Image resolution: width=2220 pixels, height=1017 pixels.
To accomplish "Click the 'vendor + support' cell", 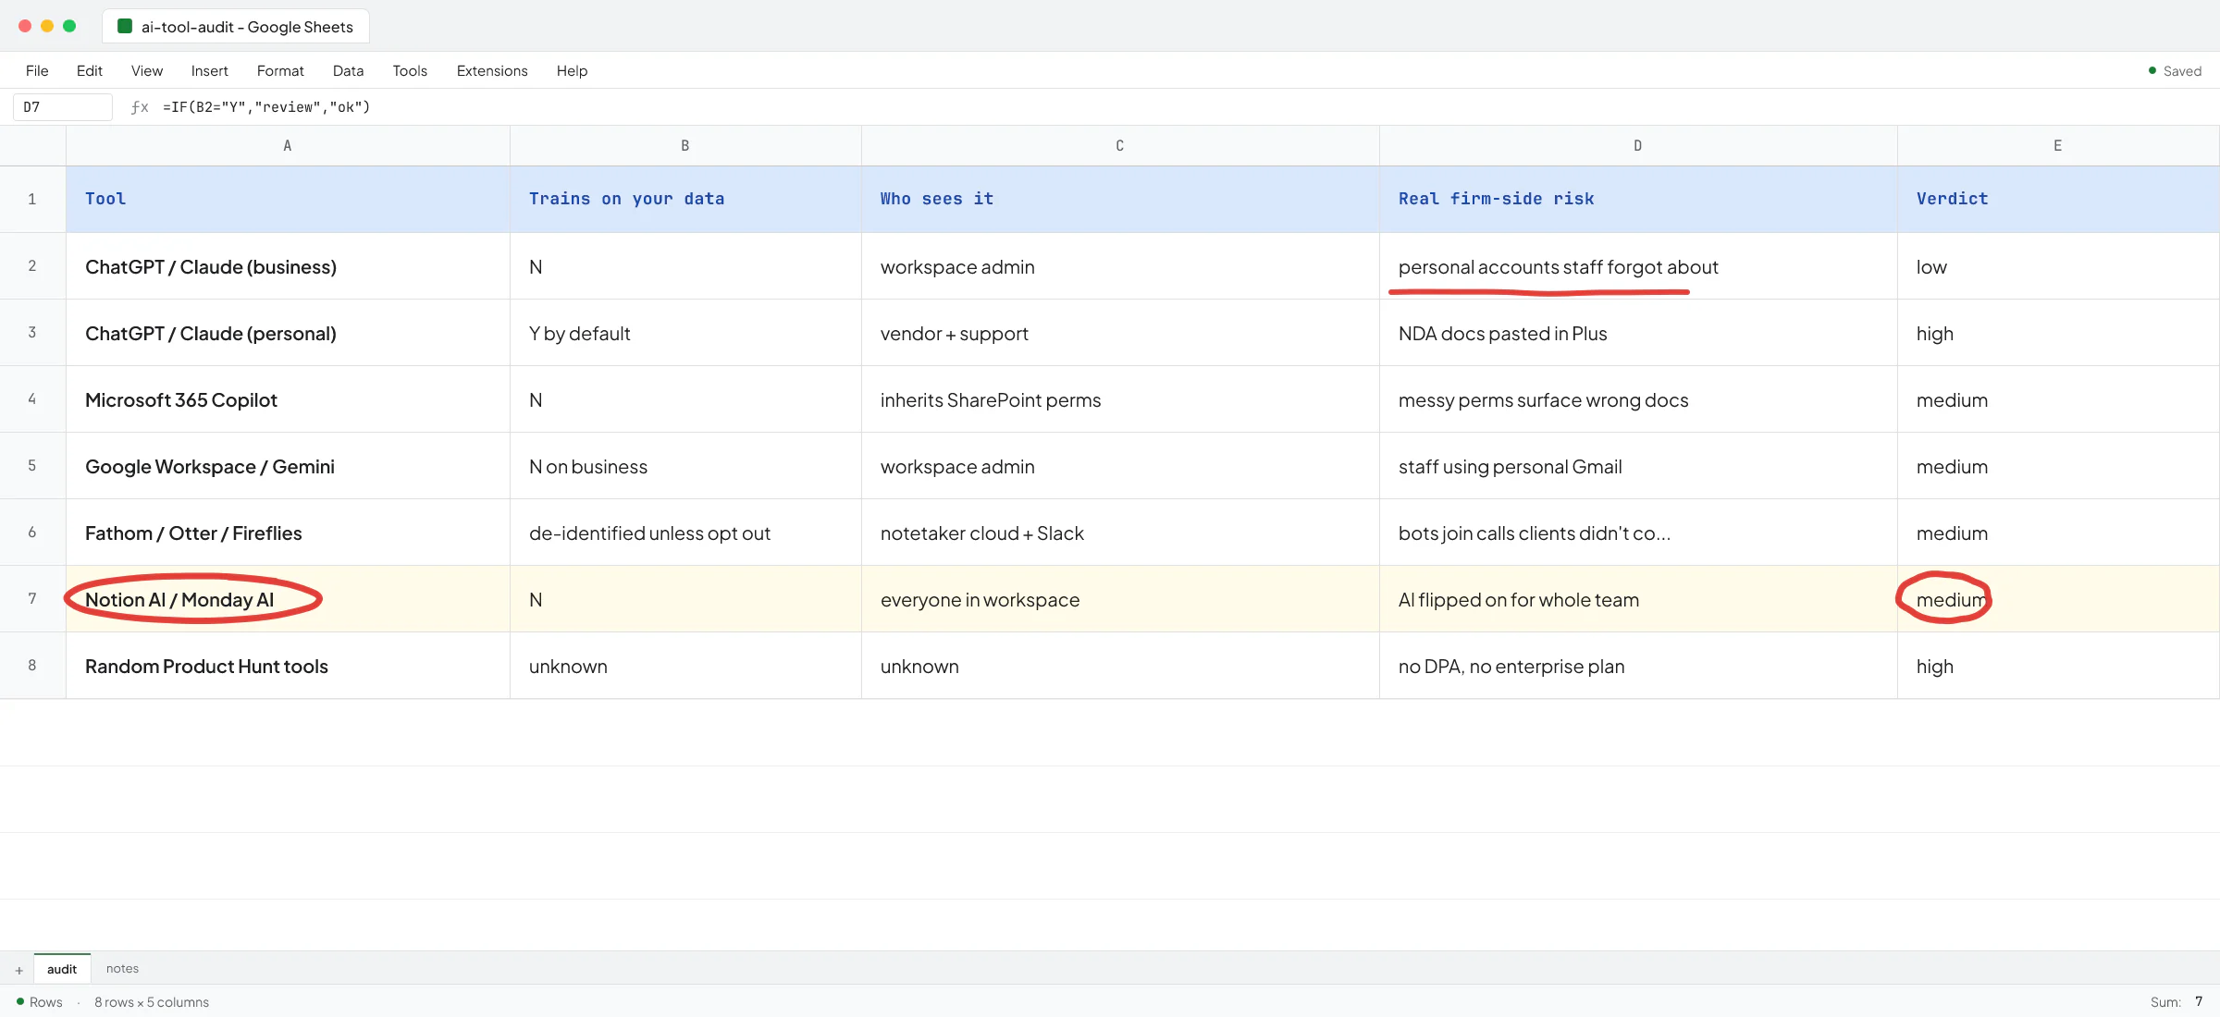I will tap(1120, 333).
